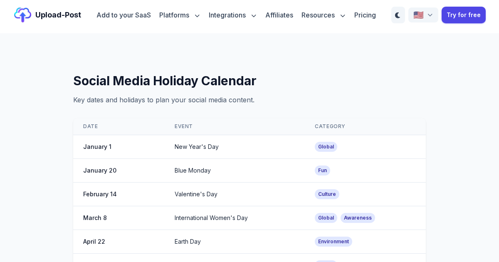Select the Earth Day event
The image size is (499, 262).
[188, 242]
